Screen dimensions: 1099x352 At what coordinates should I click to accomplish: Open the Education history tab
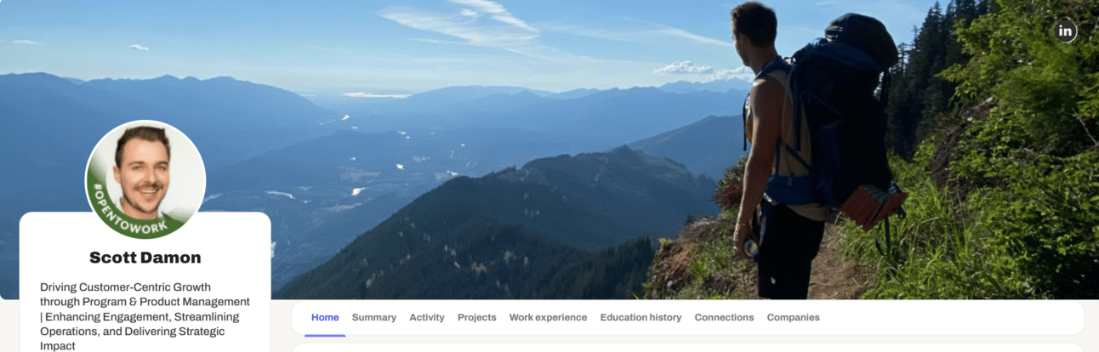tap(641, 317)
